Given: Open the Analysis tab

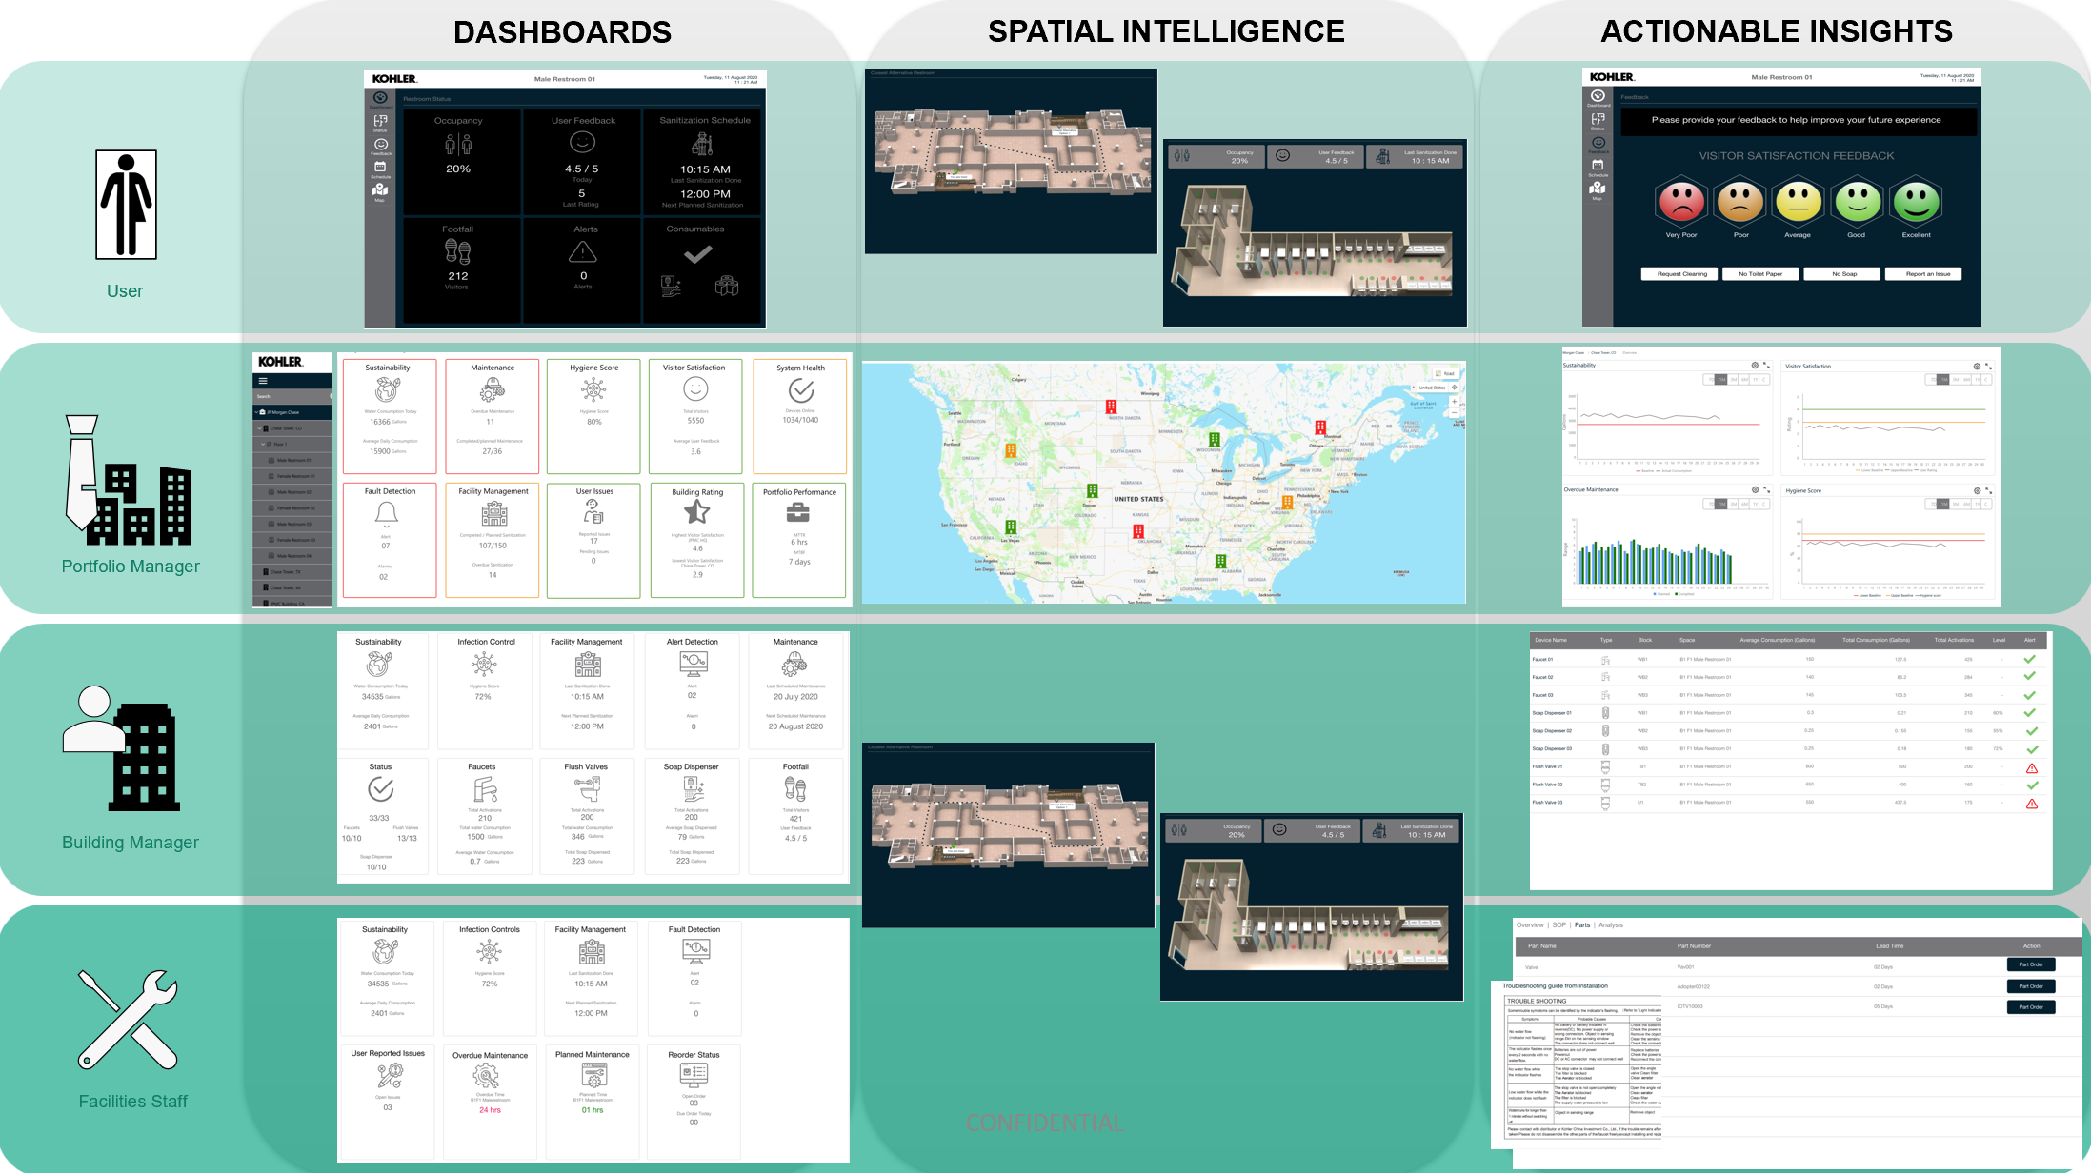Looking at the screenshot, I should click(x=1610, y=924).
